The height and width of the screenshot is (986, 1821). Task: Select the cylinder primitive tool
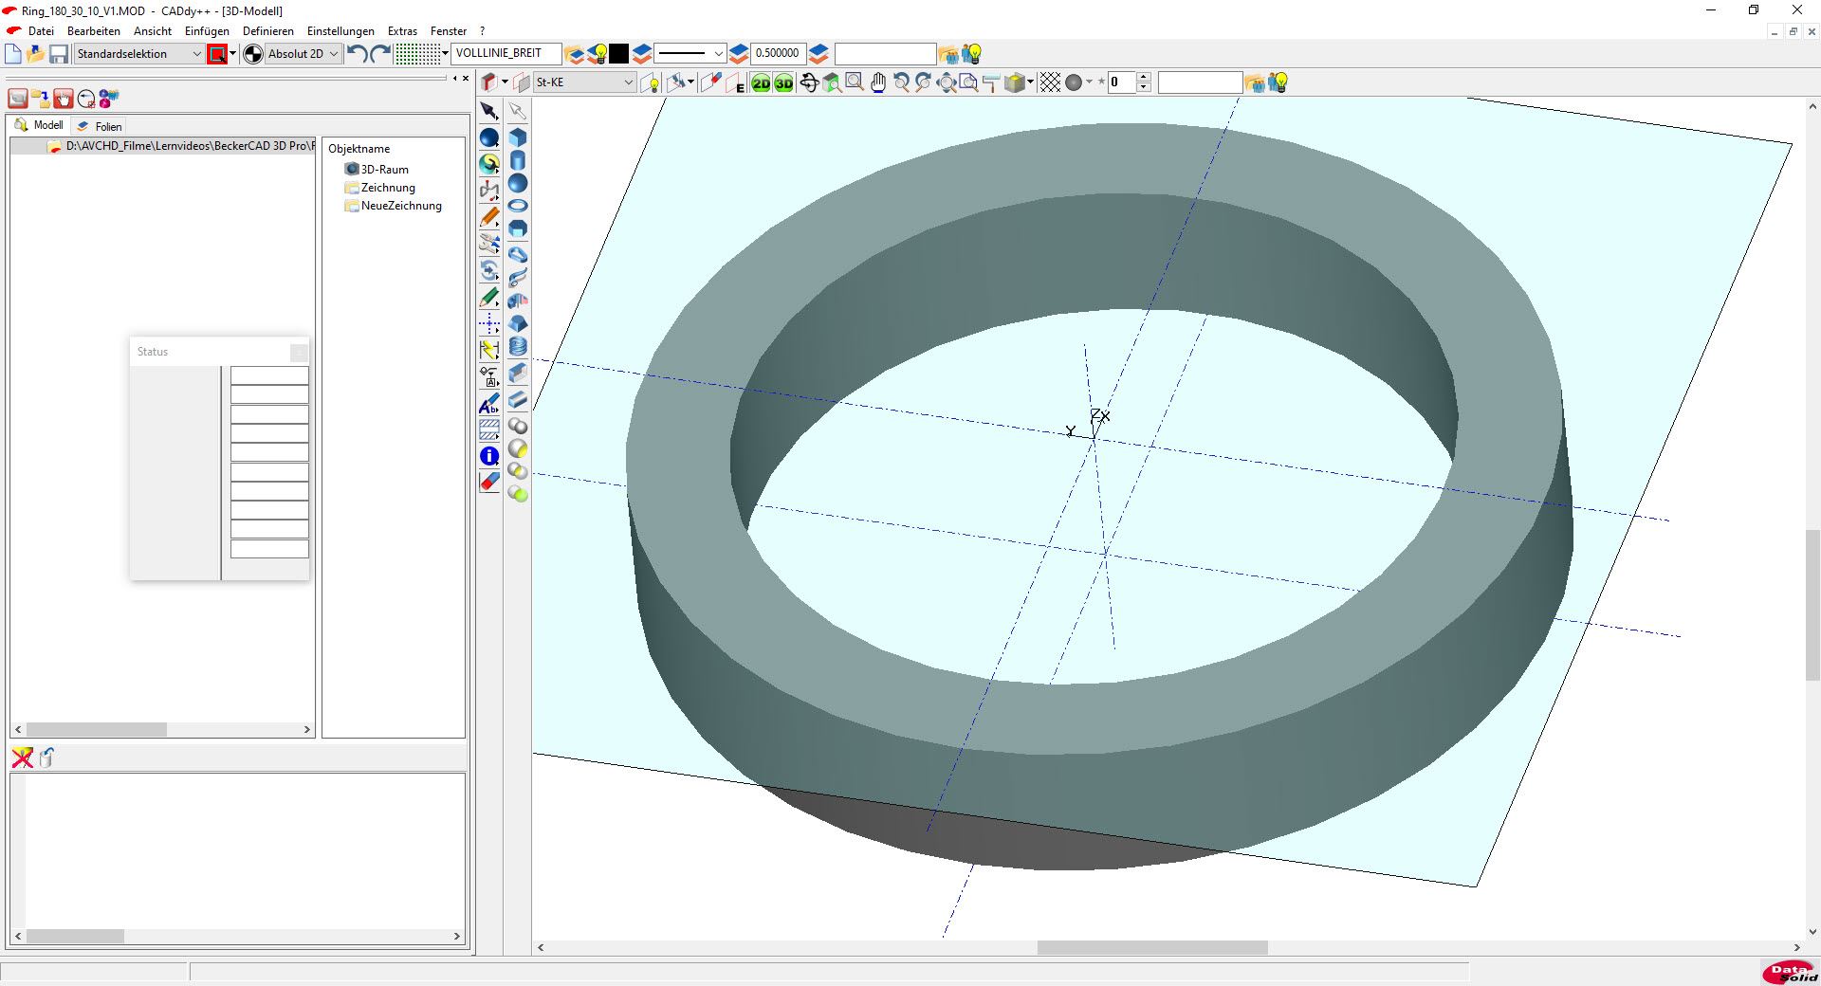(x=518, y=160)
